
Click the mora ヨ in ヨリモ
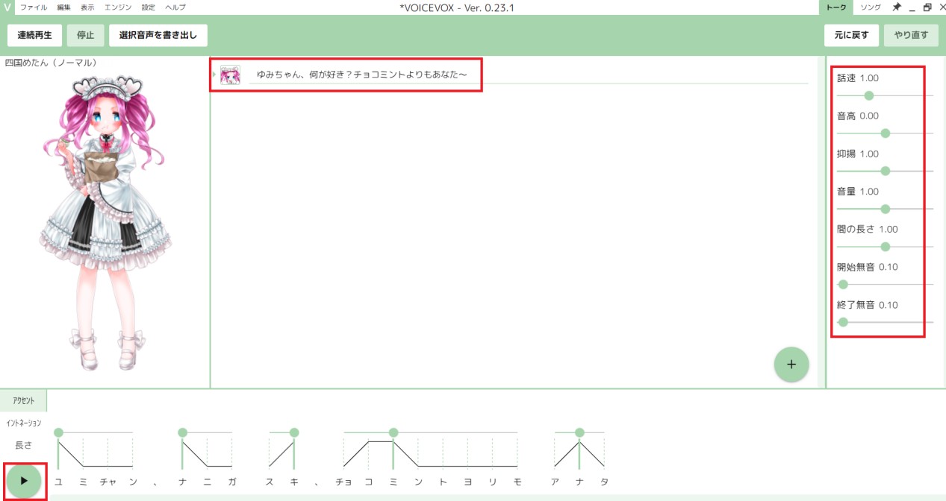coord(468,482)
